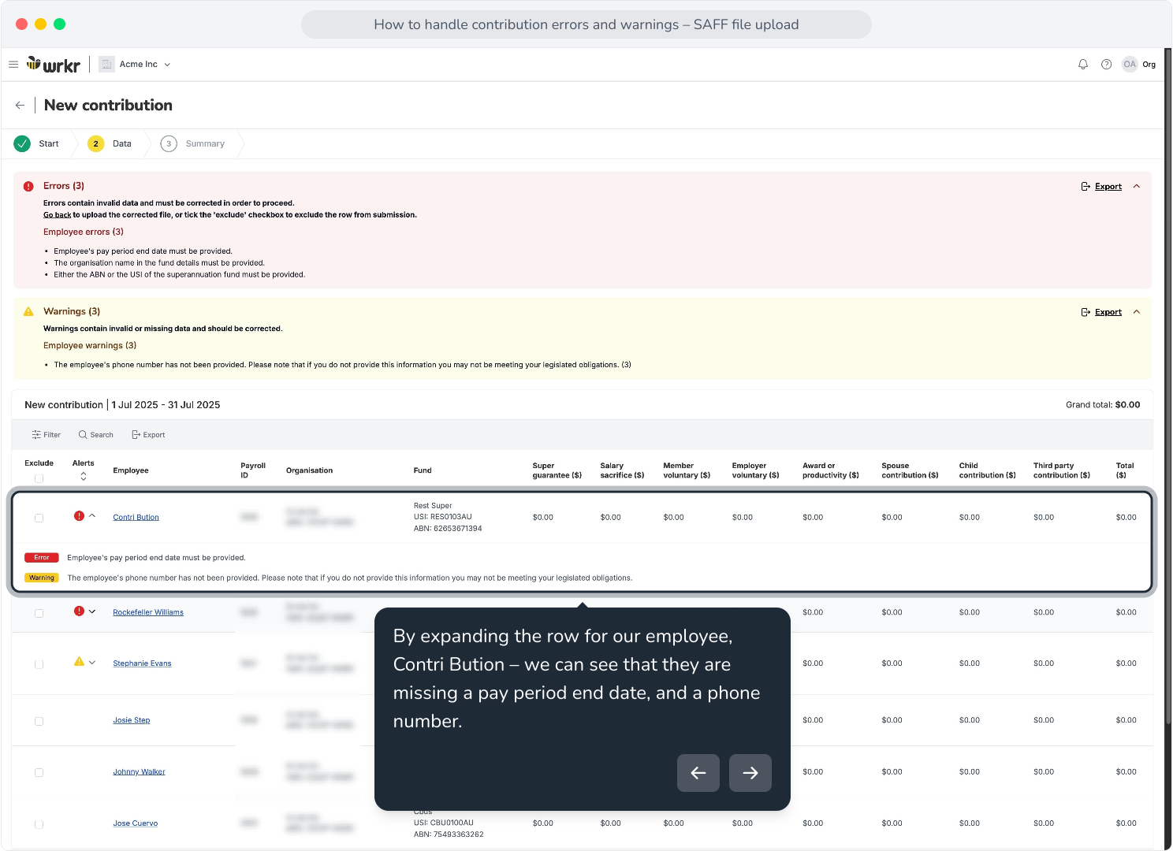Click the Fund column header
The image size is (1173, 851).
tap(423, 470)
